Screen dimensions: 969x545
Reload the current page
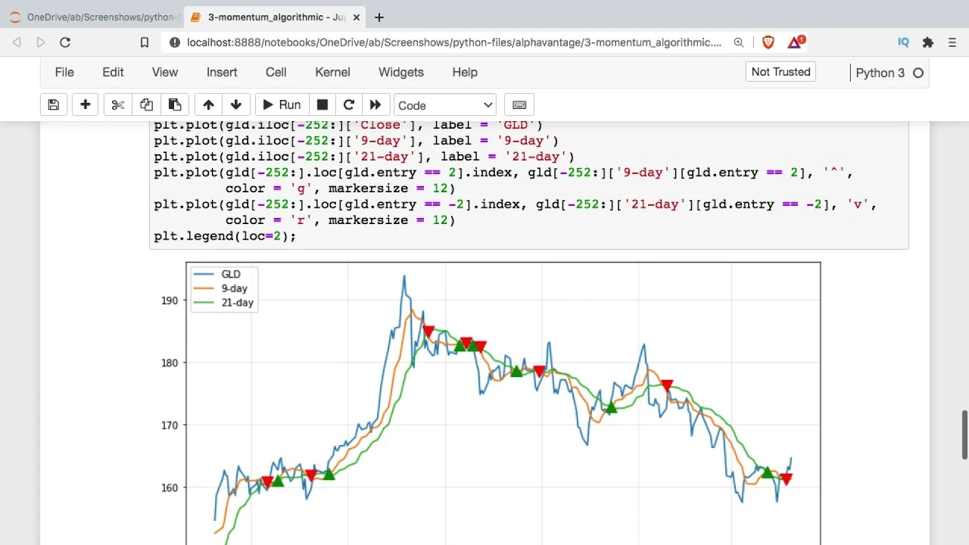click(65, 42)
